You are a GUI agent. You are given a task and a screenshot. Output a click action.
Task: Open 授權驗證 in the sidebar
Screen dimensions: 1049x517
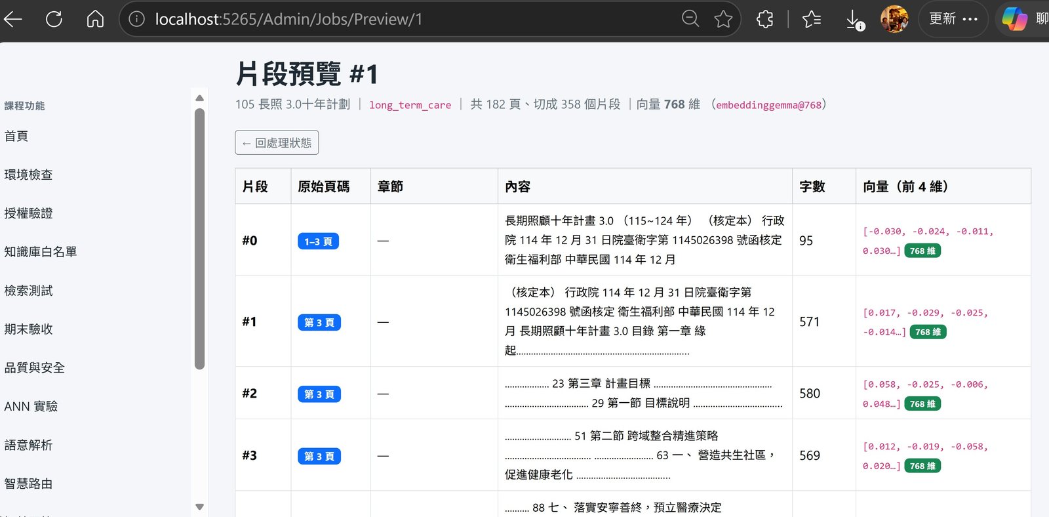point(28,213)
